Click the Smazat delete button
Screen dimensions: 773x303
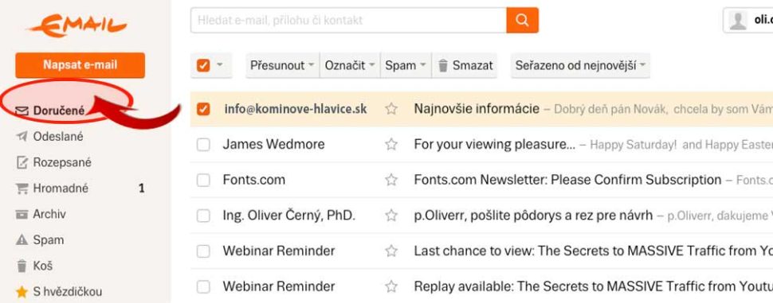[465, 65]
